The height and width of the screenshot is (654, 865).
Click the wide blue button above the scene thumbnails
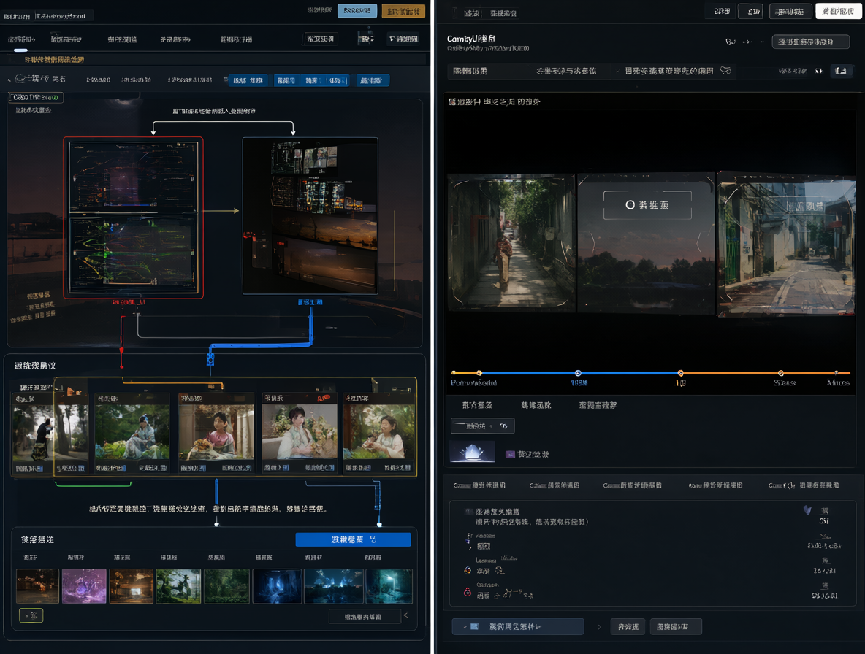point(353,539)
